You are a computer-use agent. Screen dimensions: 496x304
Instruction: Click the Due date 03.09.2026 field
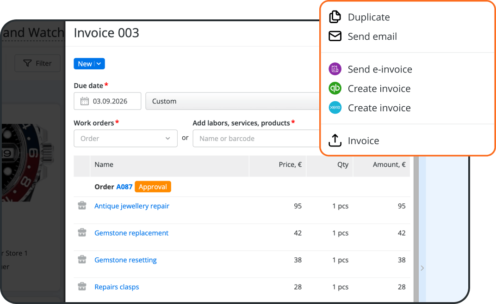pos(107,101)
